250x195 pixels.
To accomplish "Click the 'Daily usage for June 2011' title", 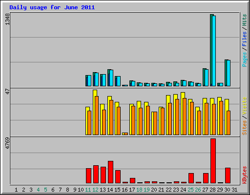I will click(x=52, y=7).
